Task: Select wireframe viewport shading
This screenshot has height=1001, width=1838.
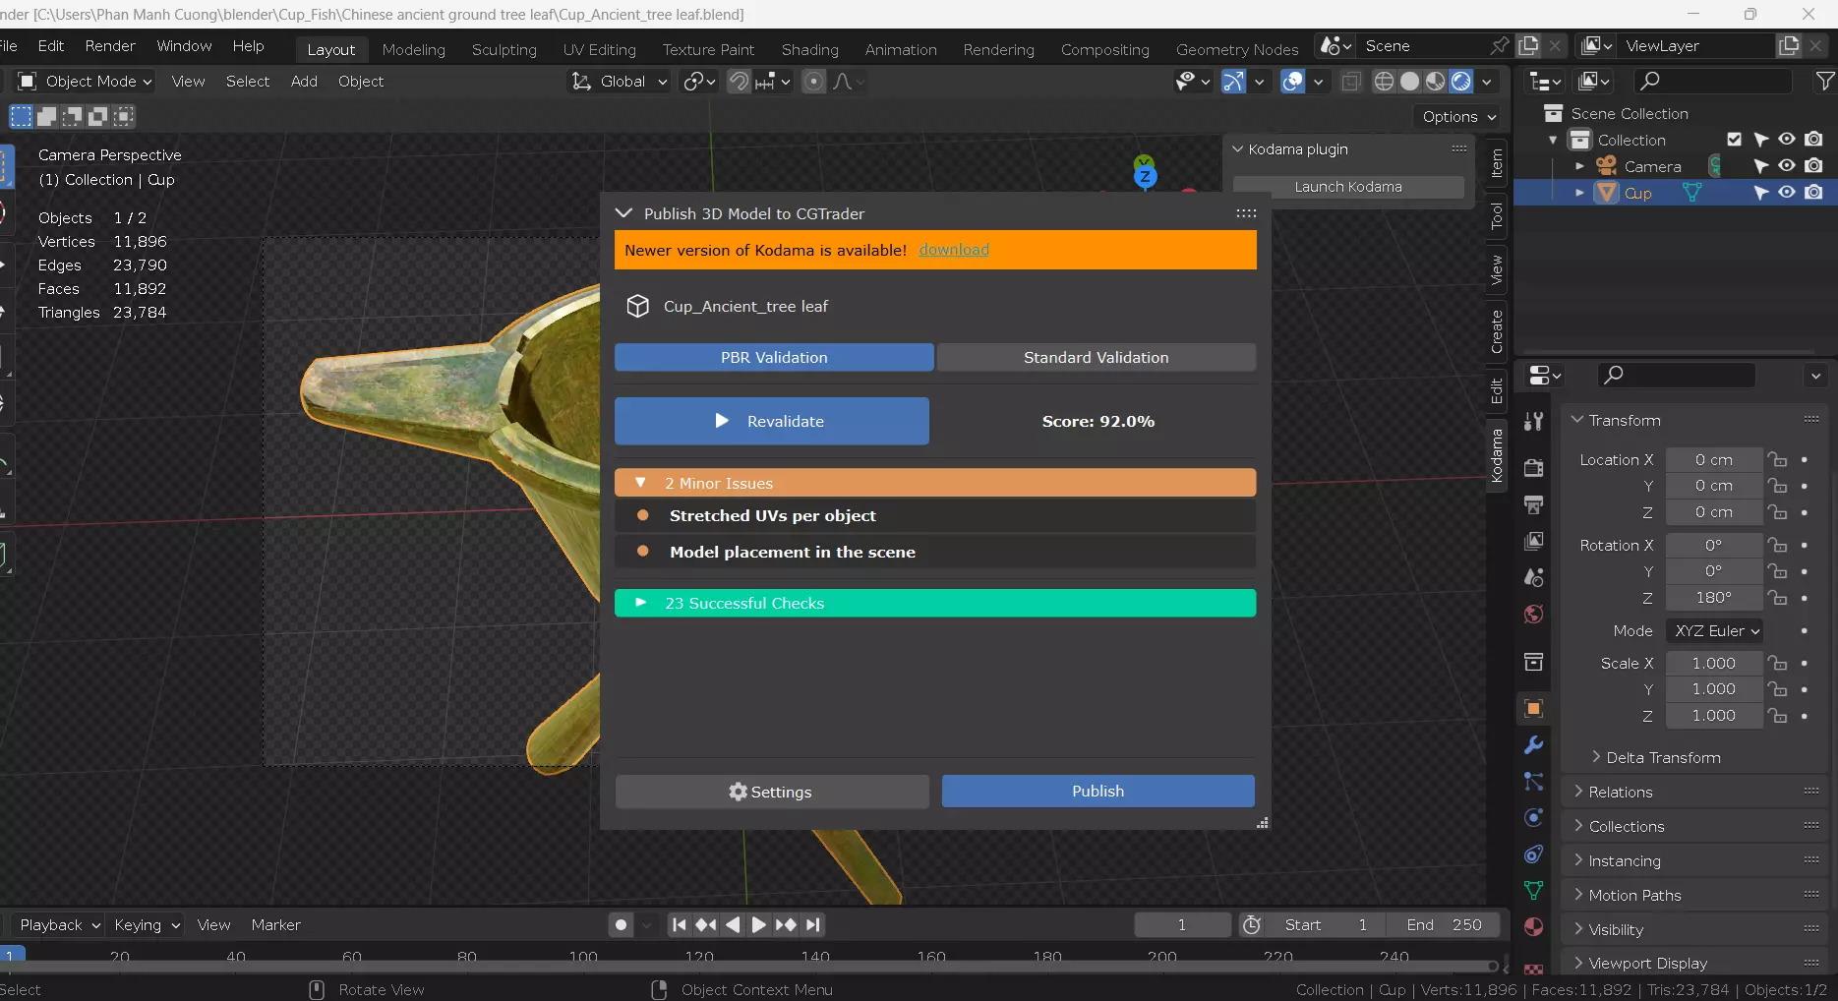Action: coord(1384,82)
